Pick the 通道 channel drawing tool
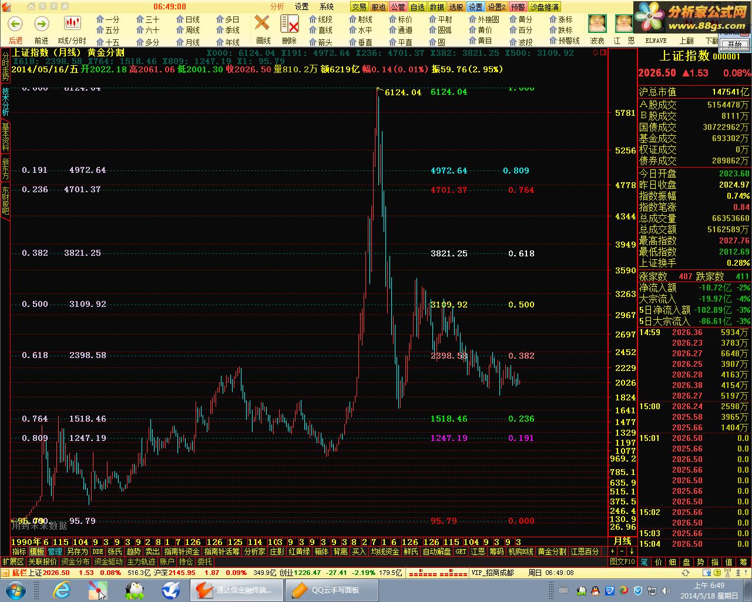This screenshot has width=752, height=602. pos(401,30)
